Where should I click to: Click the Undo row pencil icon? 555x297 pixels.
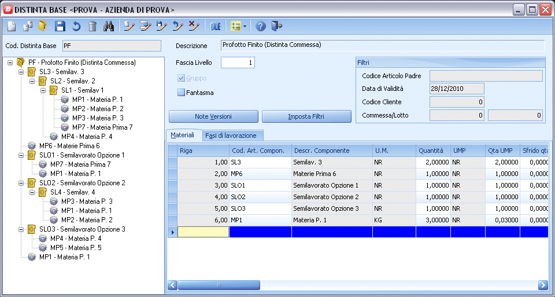tap(177, 26)
